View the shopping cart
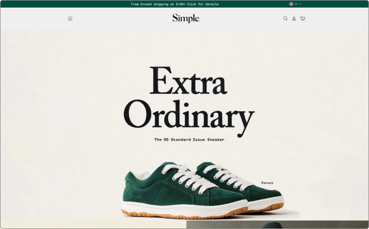 pos(303,18)
